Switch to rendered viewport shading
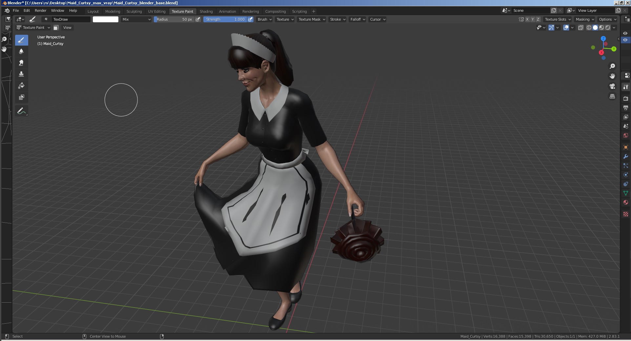Image resolution: width=631 pixels, height=341 pixels. (x=608, y=28)
